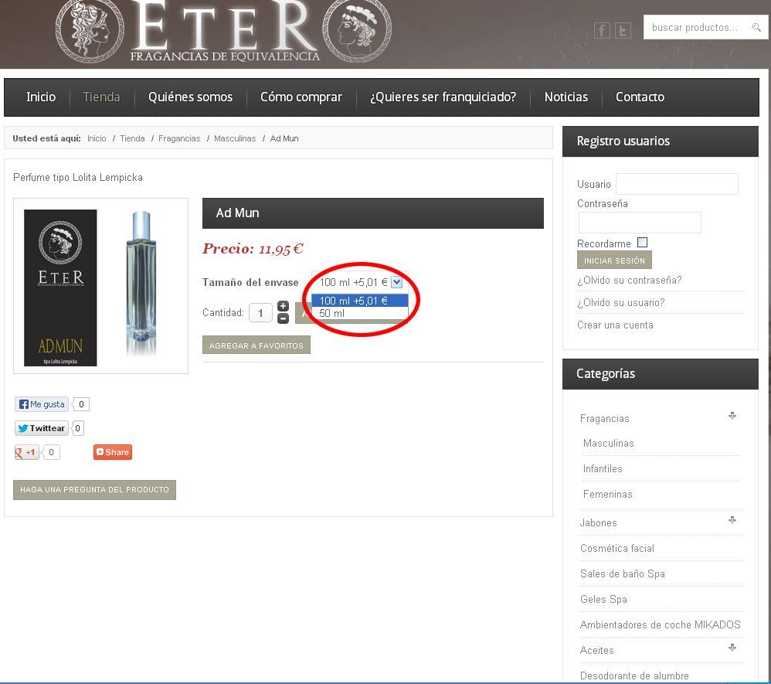
Task: Click HAGA UNA PREGUNTA DEL PRODUCTO button
Action: (94, 490)
